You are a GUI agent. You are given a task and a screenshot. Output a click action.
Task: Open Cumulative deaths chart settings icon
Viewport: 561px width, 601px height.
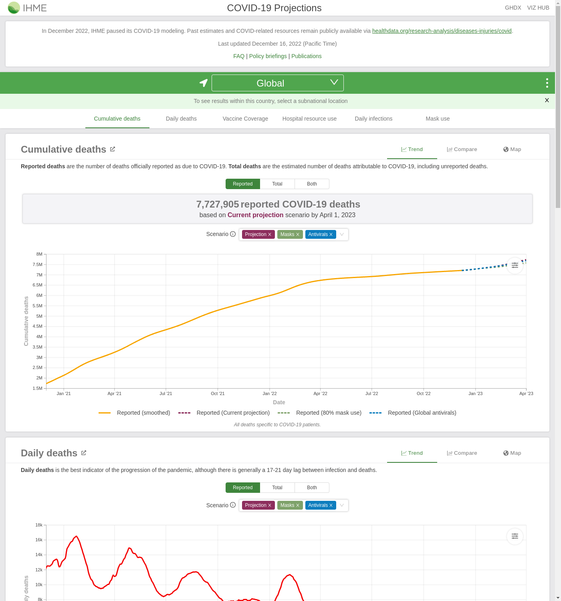(x=515, y=265)
